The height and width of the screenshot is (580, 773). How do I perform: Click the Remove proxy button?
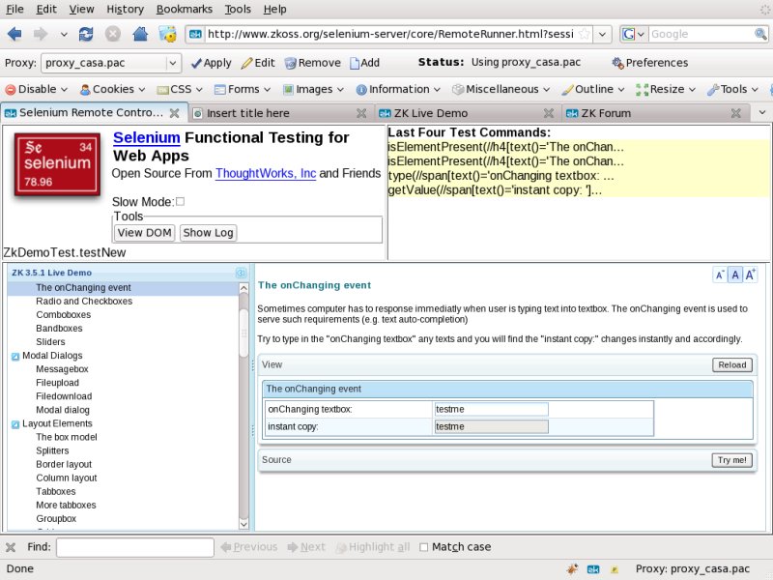pyautogui.click(x=312, y=63)
